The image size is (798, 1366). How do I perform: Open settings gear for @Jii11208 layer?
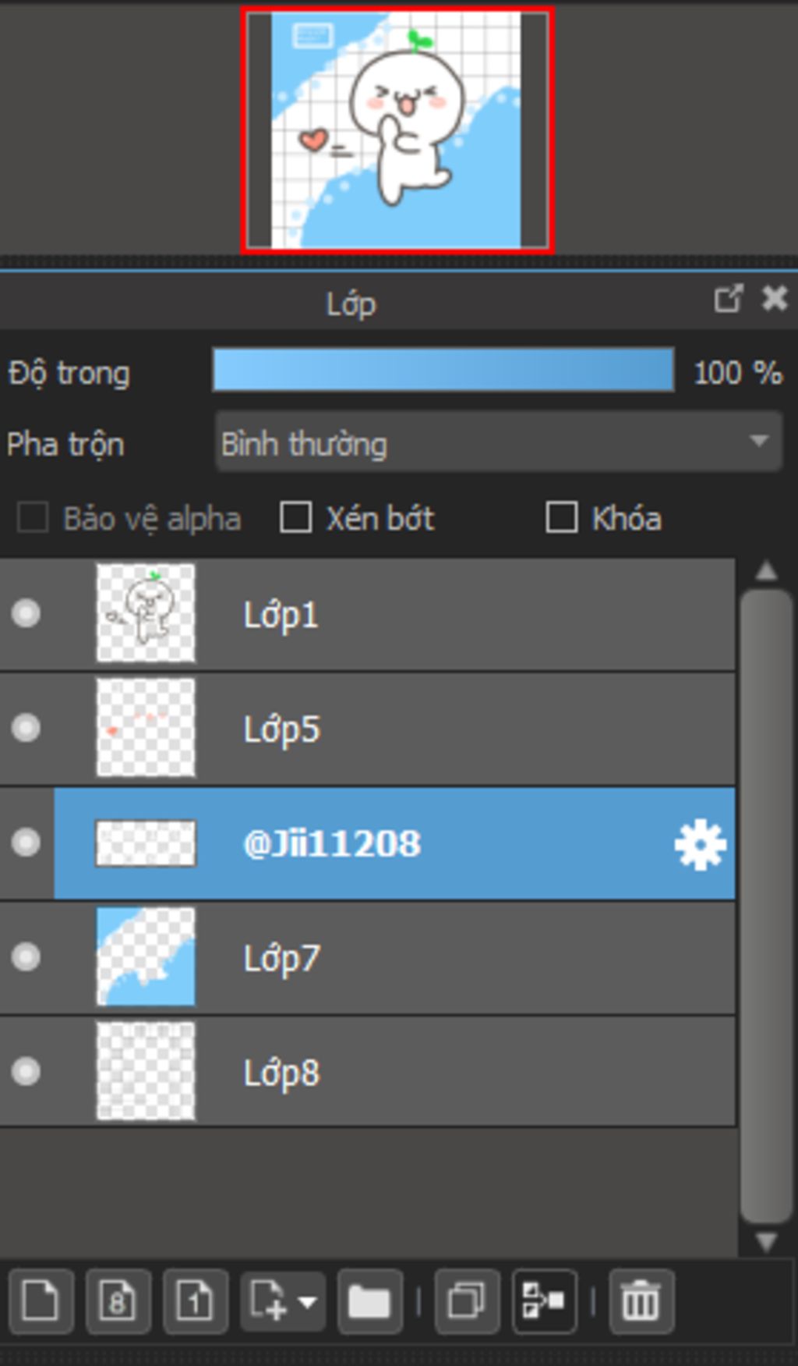[x=700, y=844]
